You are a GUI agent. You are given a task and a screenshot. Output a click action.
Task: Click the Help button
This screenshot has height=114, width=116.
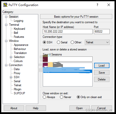pyautogui.click(x=36, y=108)
